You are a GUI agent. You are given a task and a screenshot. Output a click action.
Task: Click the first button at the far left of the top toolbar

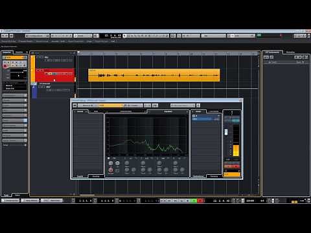[x=5, y=36]
